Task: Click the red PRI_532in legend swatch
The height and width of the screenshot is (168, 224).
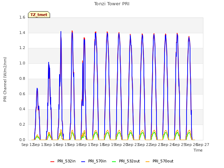Action: click(x=52, y=162)
